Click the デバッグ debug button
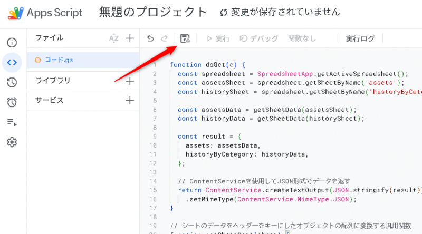Image resolution: width=422 pixels, height=234 pixels. pos(259,38)
